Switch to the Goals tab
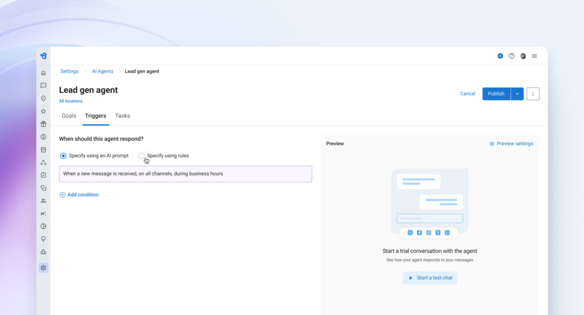 pos(69,116)
